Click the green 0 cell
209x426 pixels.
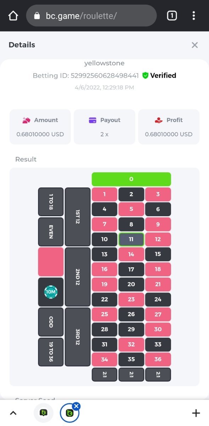click(x=131, y=179)
